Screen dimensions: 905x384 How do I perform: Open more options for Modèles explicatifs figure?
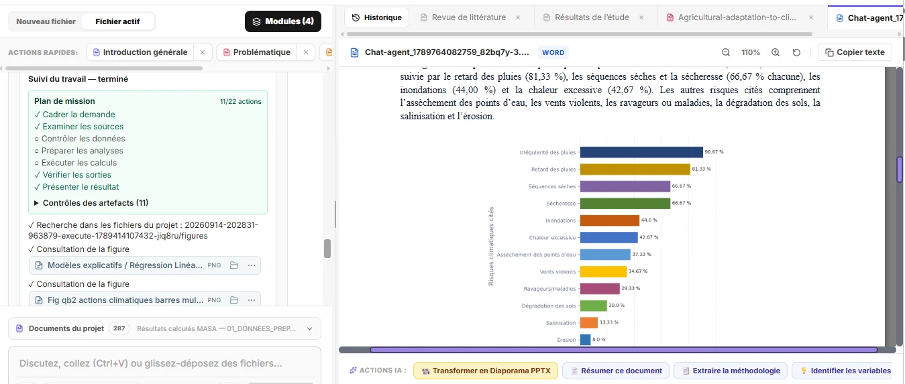click(x=252, y=265)
